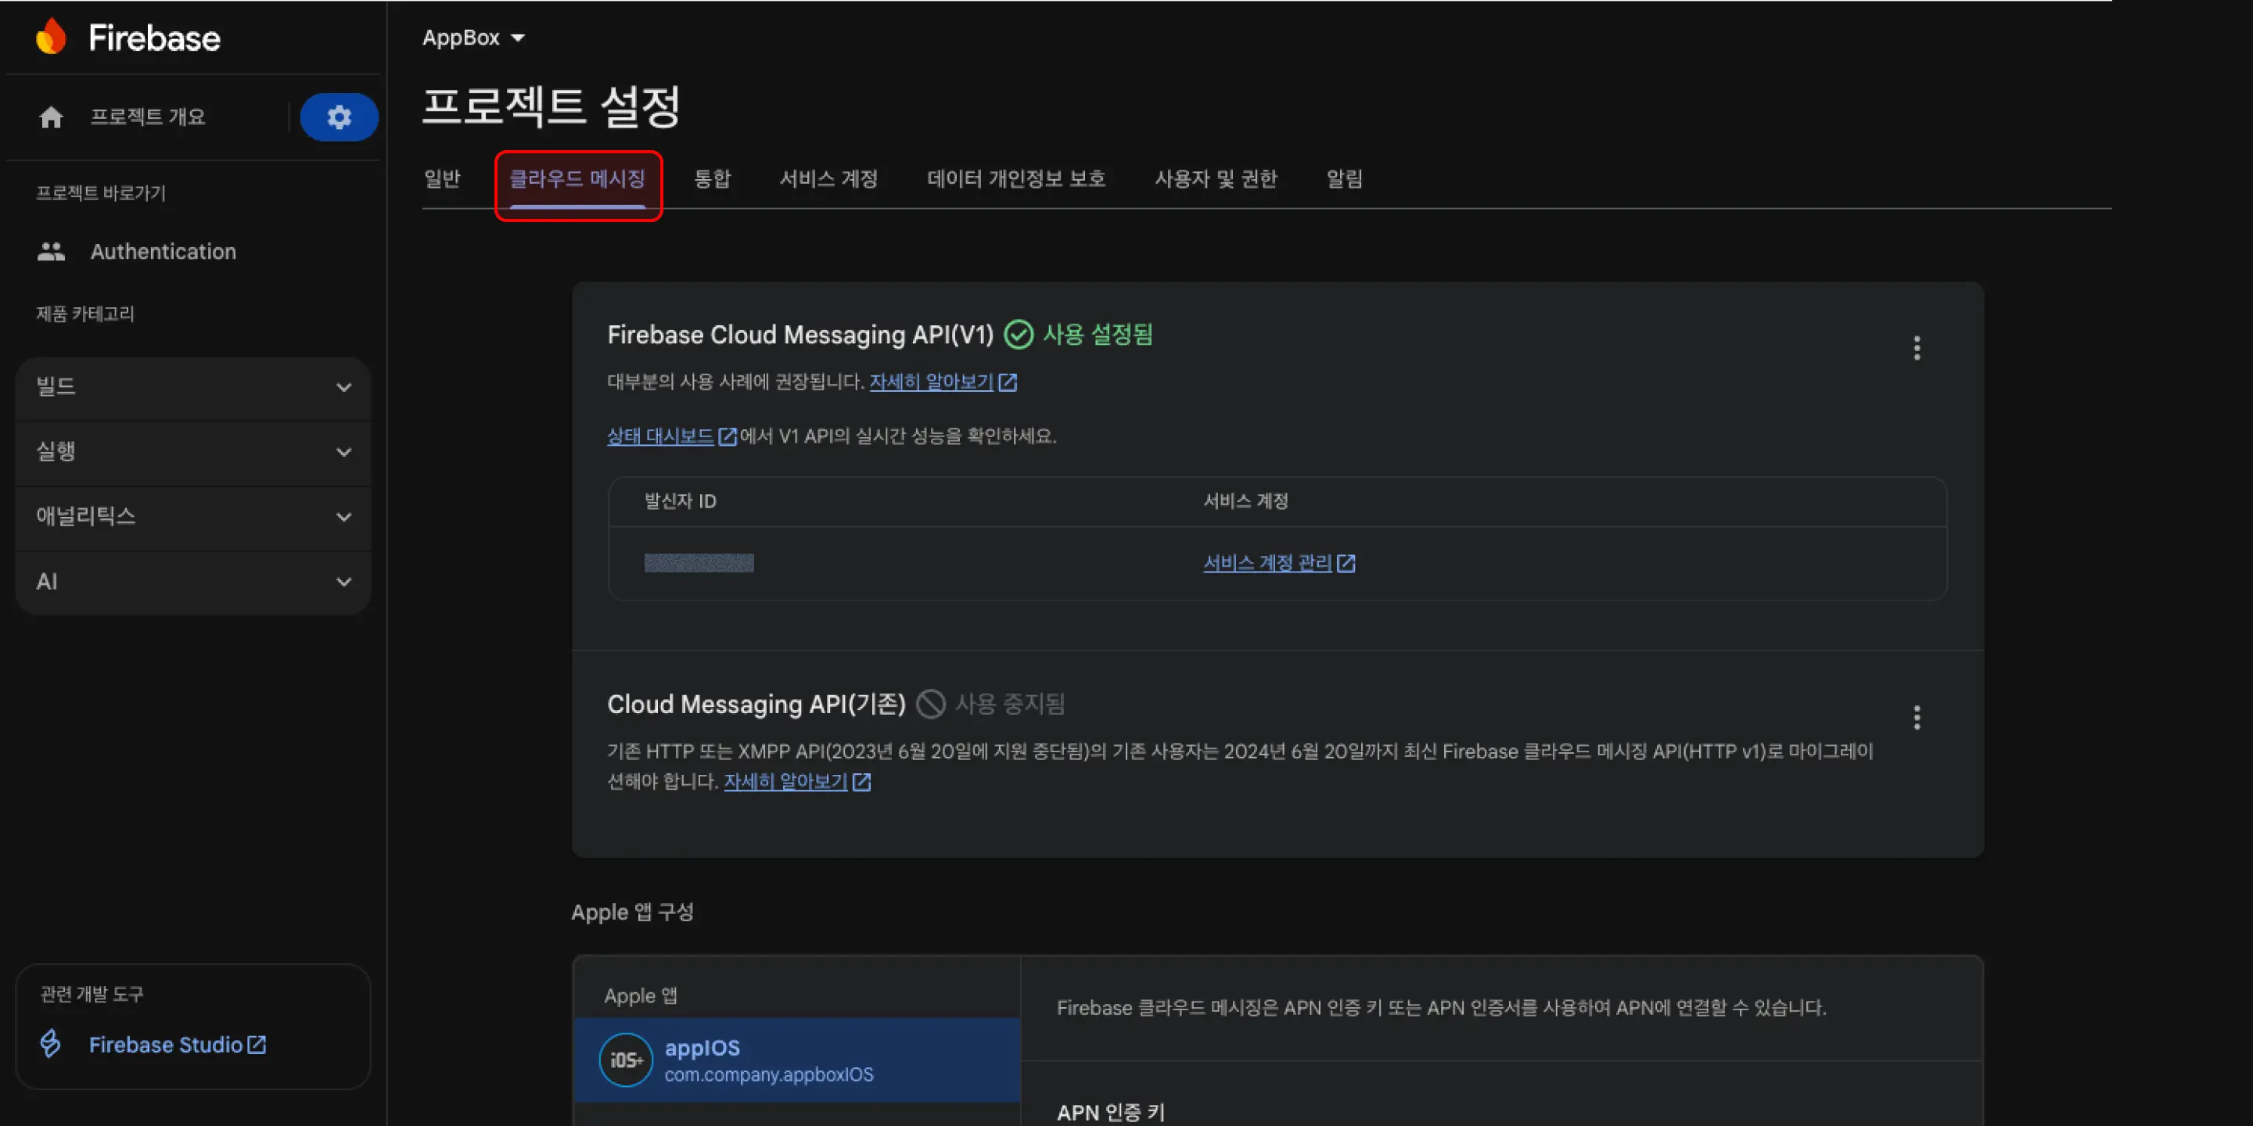Click the Apple 앱 구성 section heading
2253x1126 pixels.
(x=632, y=912)
